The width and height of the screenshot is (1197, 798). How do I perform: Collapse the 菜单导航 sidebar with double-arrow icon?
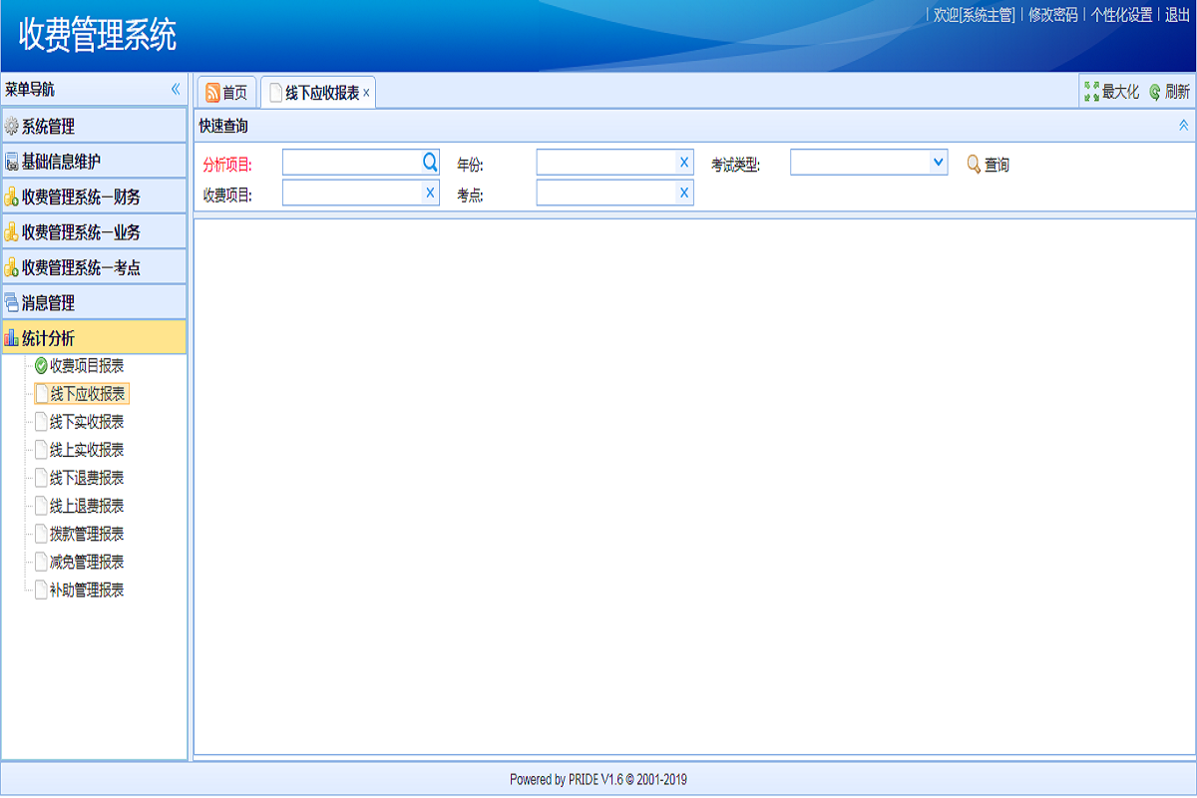[x=176, y=90]
